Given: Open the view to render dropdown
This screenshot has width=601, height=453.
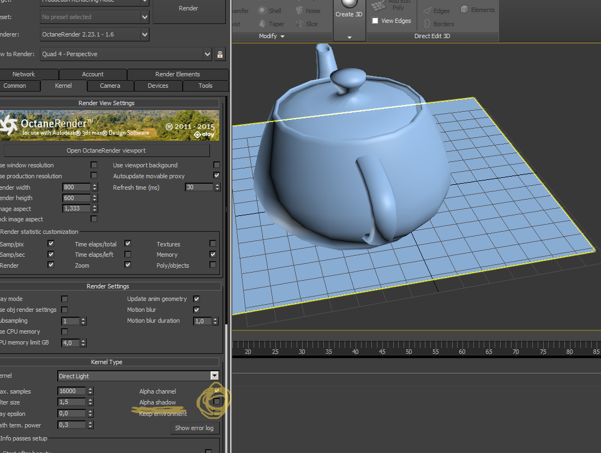Looking at the screenshot, I should coord(126,54).
